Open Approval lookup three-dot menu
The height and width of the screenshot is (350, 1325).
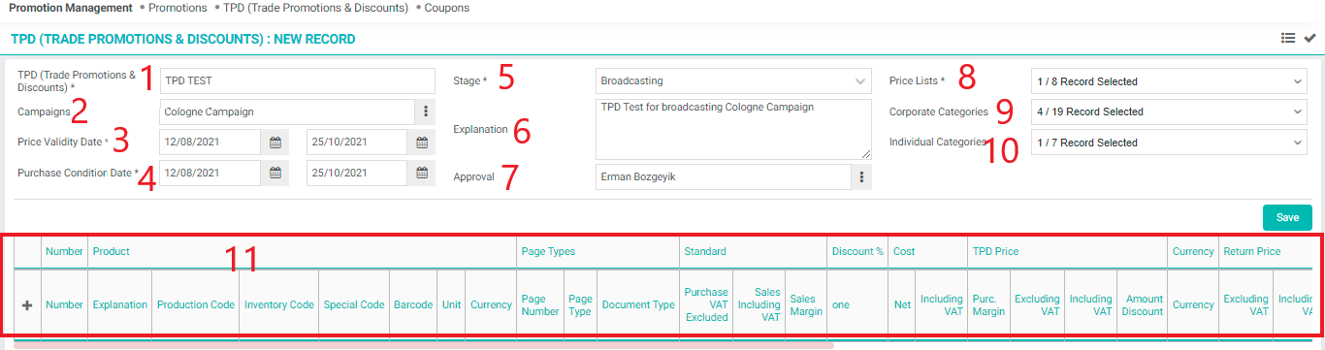[861, 177]
